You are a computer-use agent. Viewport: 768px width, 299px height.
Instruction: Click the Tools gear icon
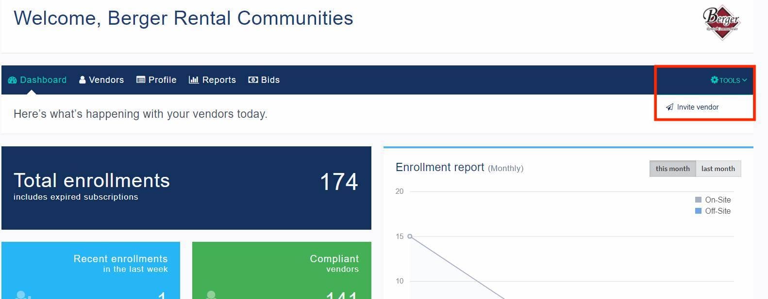pos(714,80)
